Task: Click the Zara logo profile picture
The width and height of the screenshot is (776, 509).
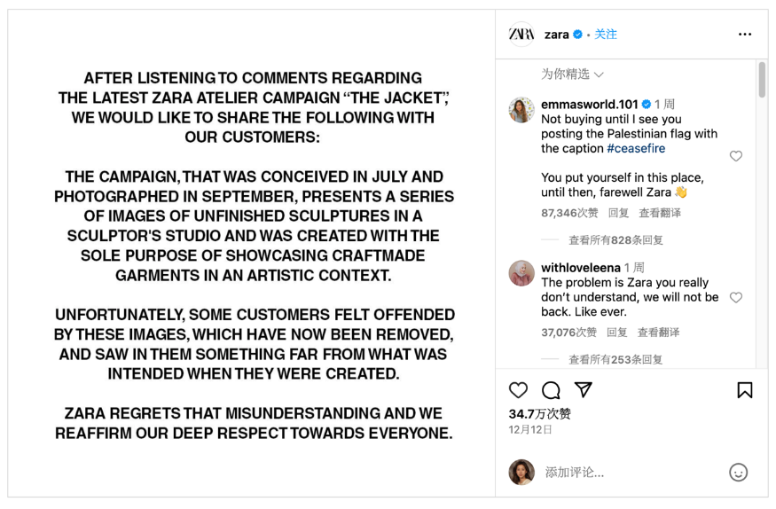Action: click(521, 34)
